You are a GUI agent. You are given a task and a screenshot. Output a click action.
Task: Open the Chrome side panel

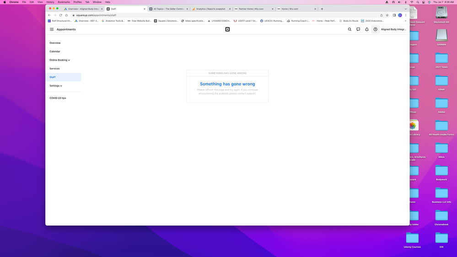coord(394,15)
